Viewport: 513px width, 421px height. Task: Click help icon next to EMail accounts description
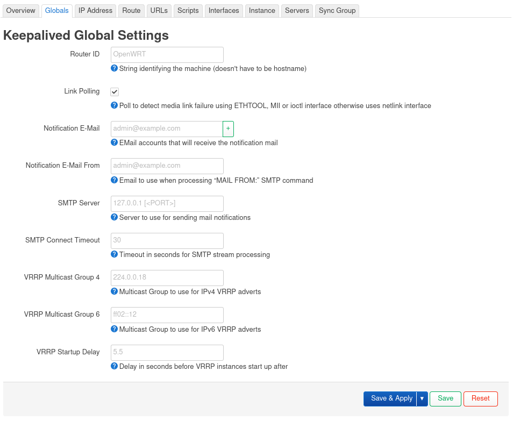(x=114, y=142)
